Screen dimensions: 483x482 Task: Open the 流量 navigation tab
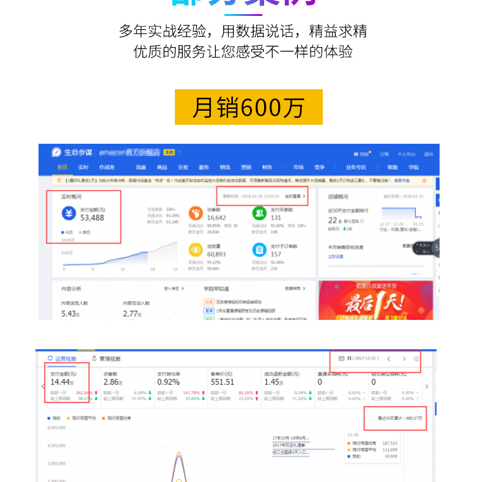pos(141,168)
